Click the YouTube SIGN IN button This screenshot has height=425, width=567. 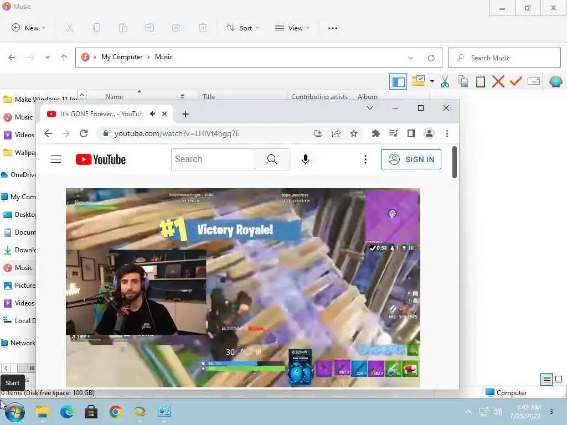pos(411,159)
